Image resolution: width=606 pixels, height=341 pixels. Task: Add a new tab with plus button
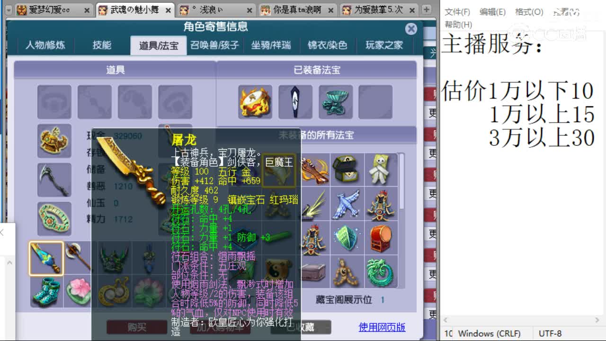pyautogui.click(x=426, y=9)
